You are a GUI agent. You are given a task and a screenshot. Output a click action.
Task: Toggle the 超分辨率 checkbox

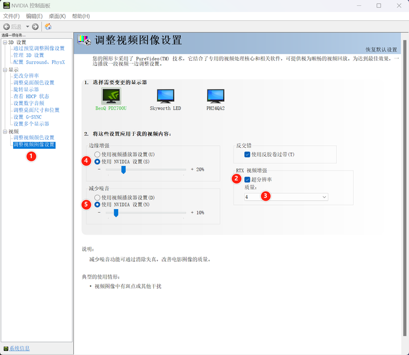pyautogui.click(x=247, y=179)
